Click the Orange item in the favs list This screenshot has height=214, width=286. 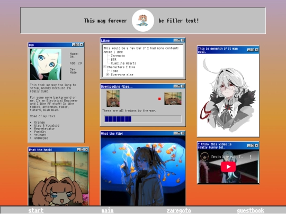pos(39,122)
